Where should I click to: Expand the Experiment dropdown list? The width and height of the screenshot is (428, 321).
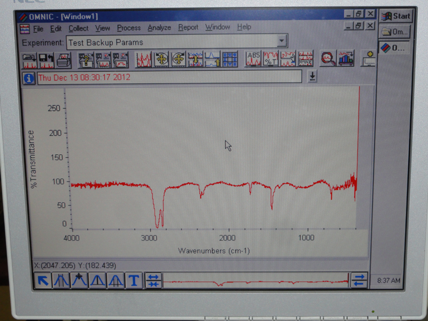282,42
